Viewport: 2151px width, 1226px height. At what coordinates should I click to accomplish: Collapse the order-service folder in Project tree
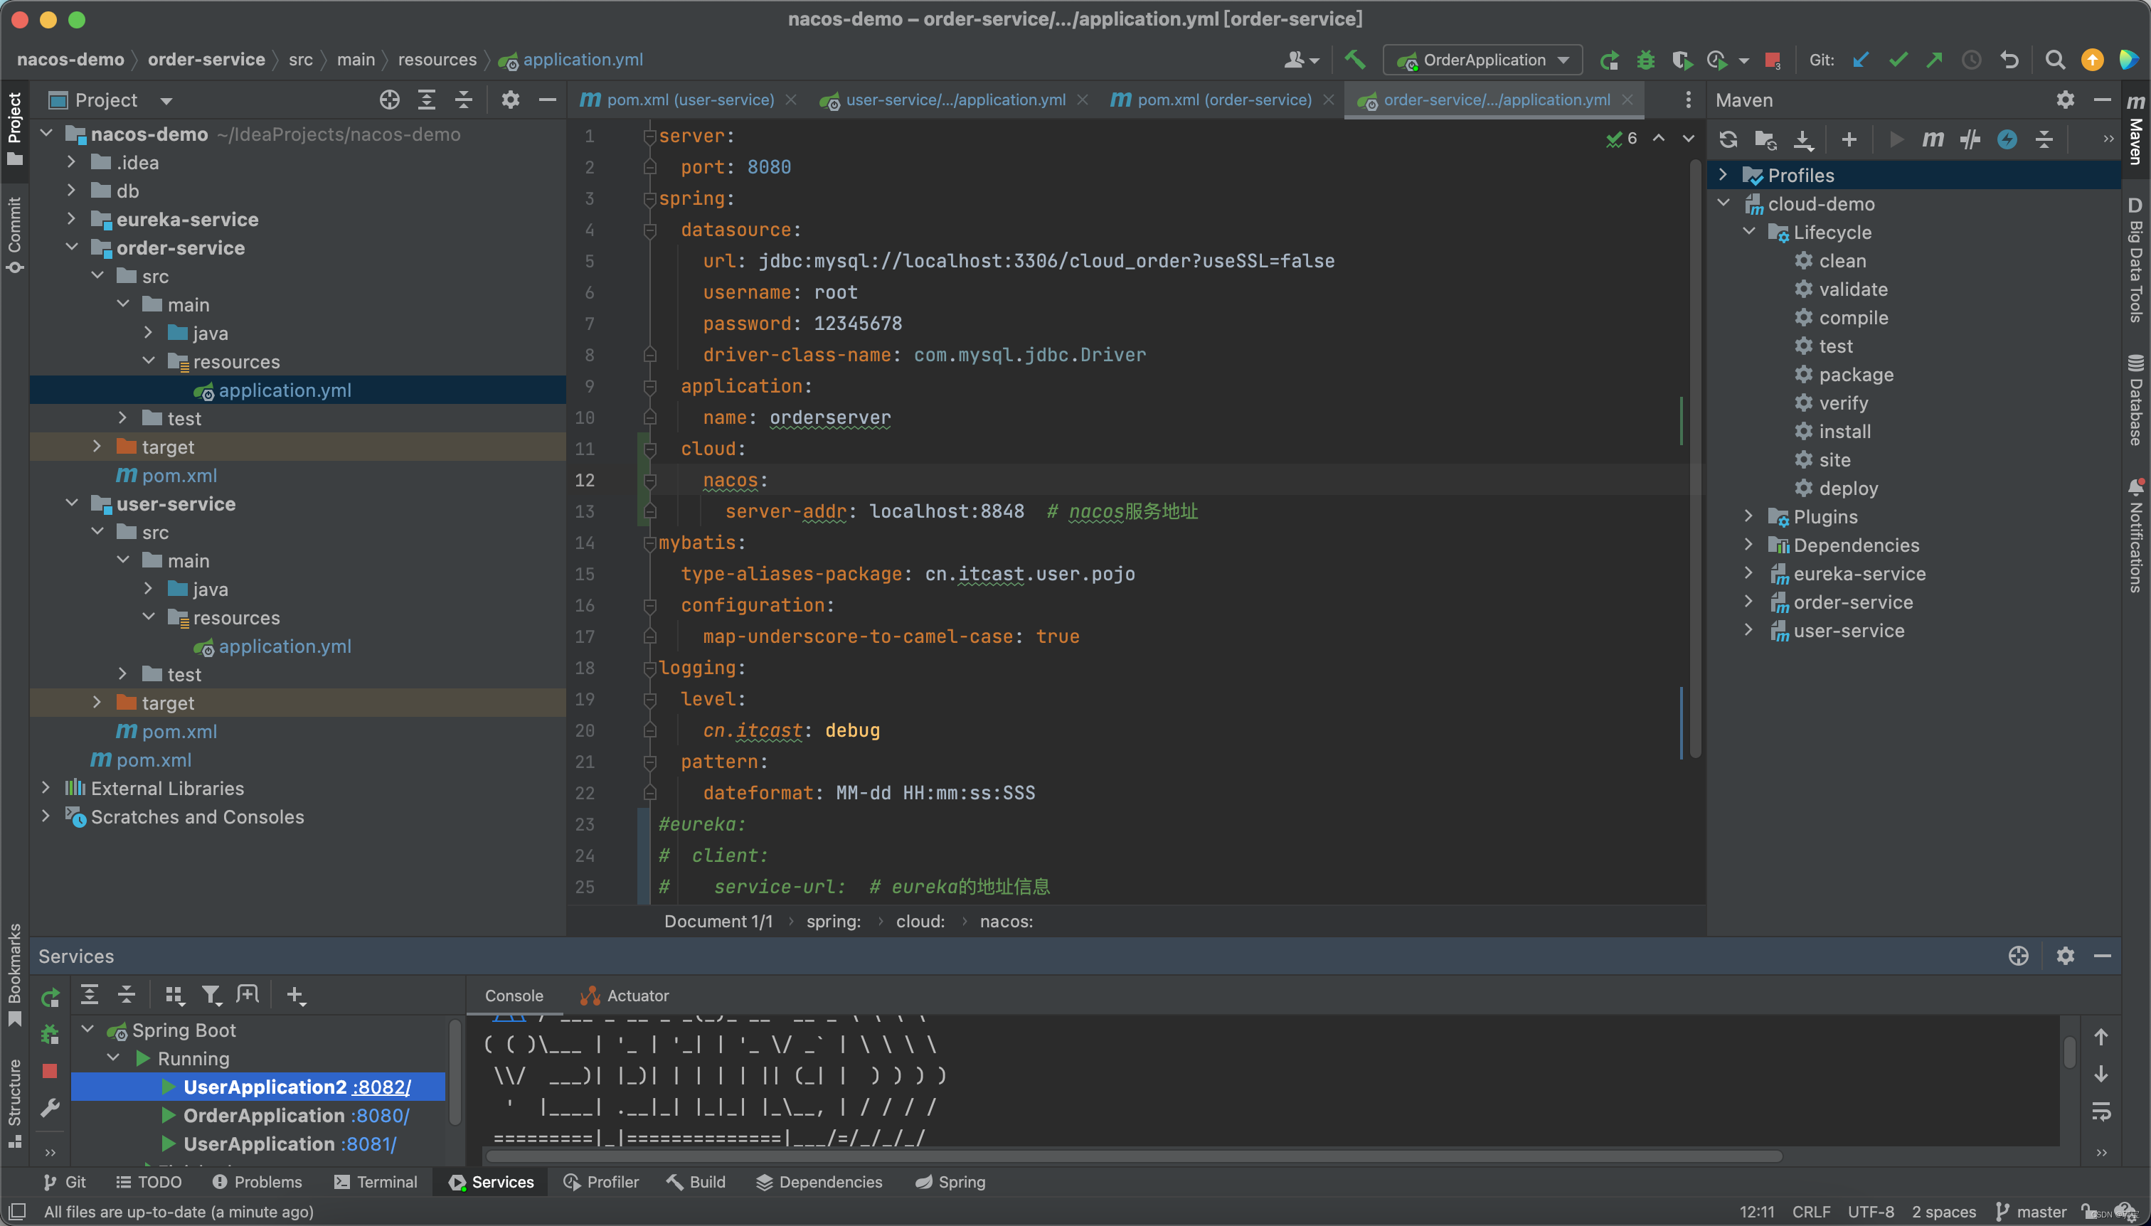pyautogui.click(x=73, y=247)
